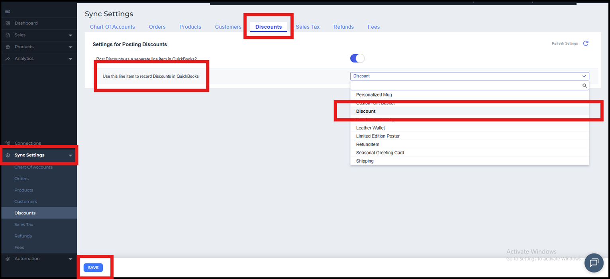The height and width of the screenshot is (279, 610).
Task: Open the Discount line item dropdown
Action: pos(470,76)
